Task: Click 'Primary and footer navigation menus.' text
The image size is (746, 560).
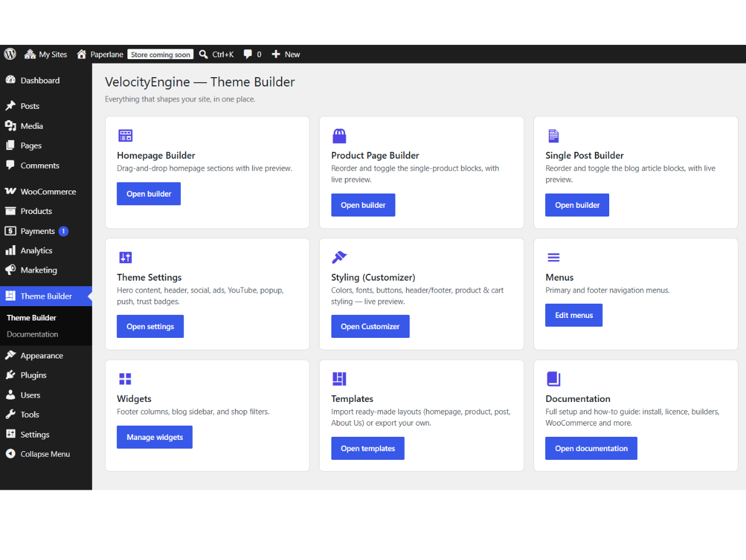Action: [607, 290]
